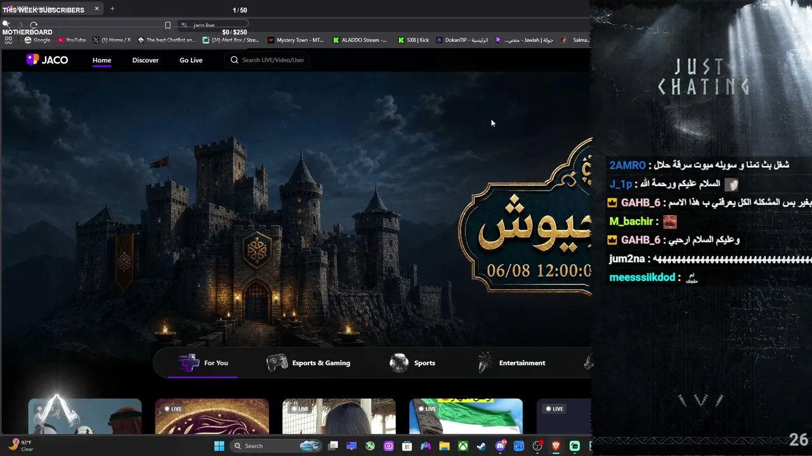Open the Mystery Town bookmark
The height and width of the screenshot is (456, 812).
tap(296, 40)
